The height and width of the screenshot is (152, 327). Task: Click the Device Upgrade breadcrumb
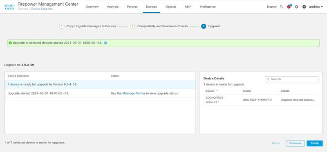pyautogui.click(x=42, y=9)
